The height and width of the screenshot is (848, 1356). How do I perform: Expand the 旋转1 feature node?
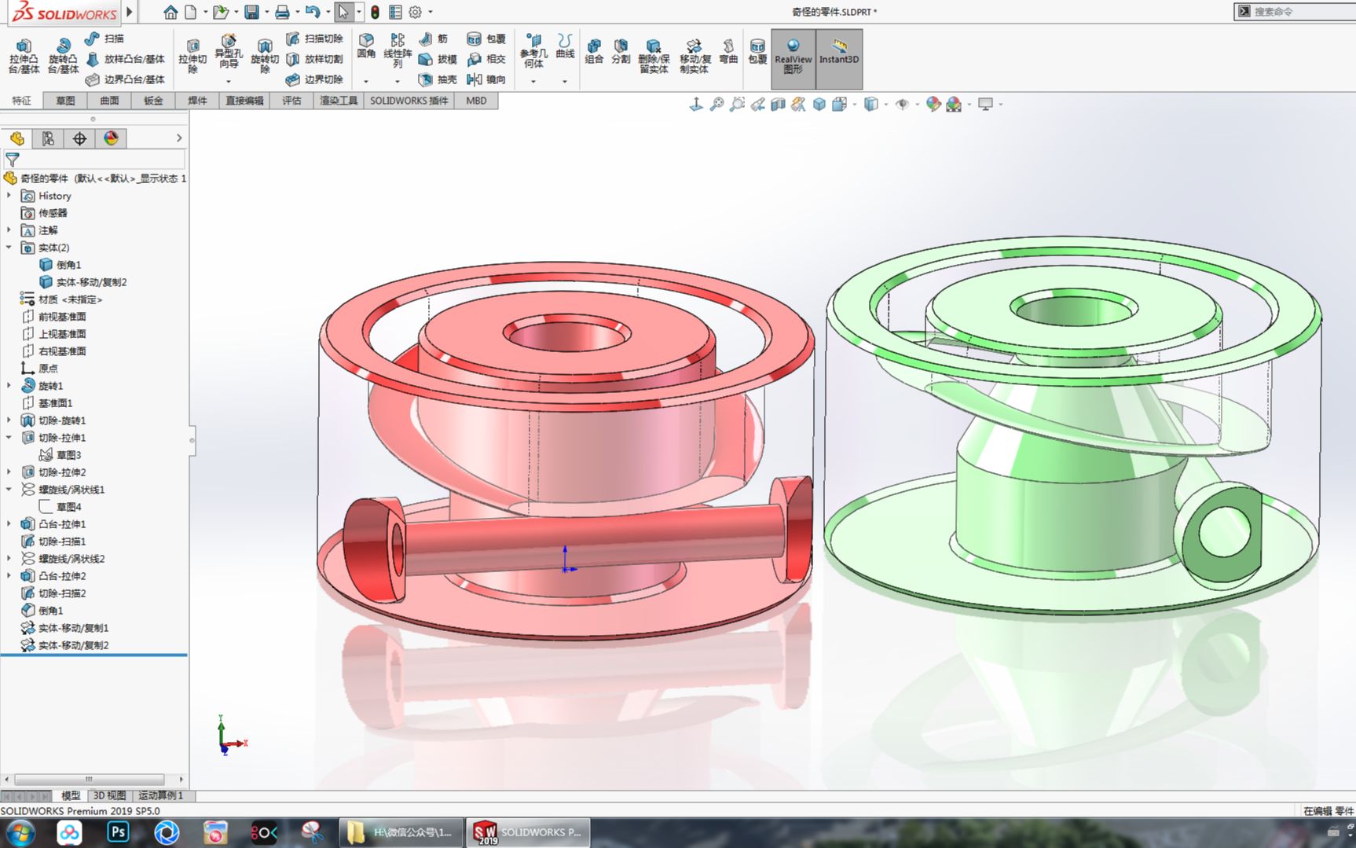9,386
